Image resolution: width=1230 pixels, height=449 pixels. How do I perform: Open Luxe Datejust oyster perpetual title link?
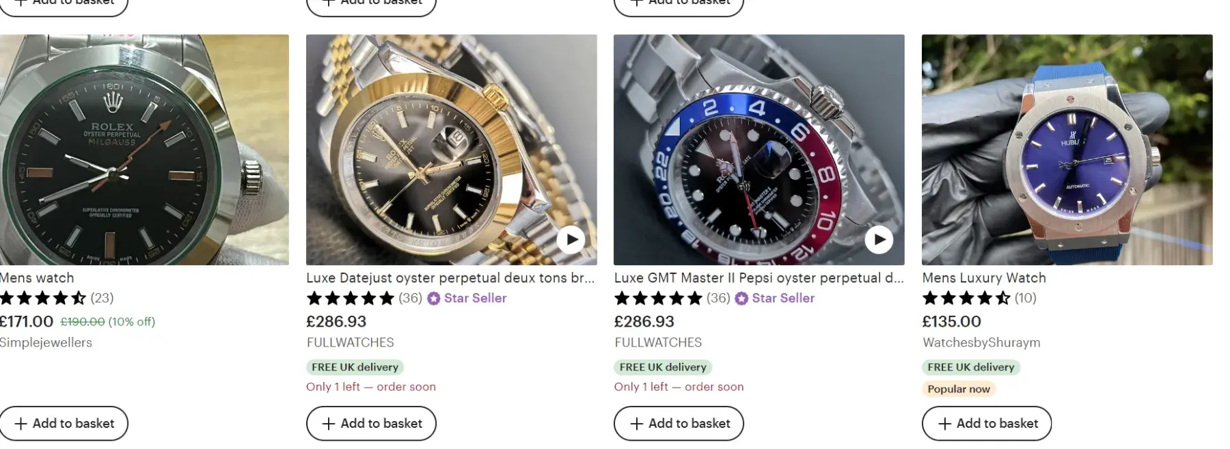tap(450, 278)
